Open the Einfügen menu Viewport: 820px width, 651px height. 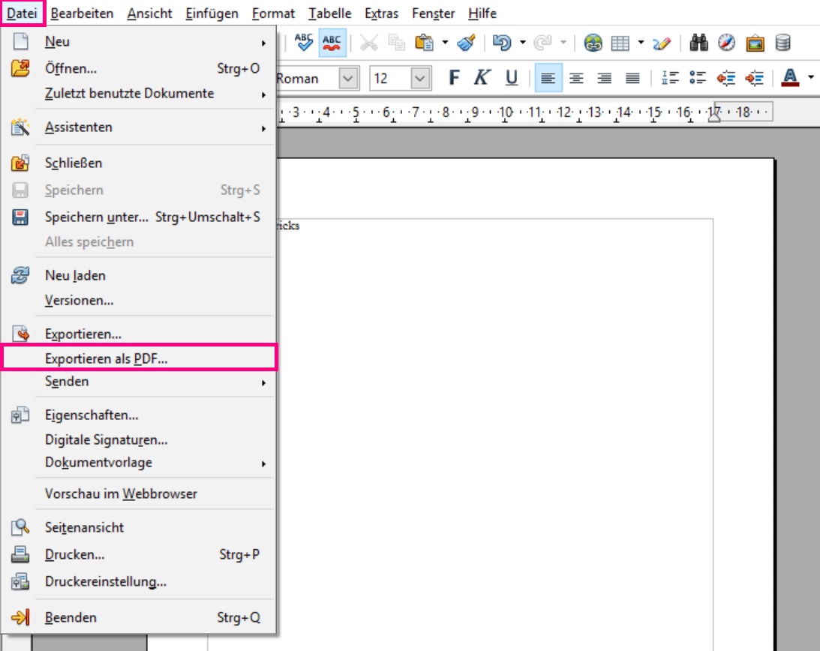(212, 13)
